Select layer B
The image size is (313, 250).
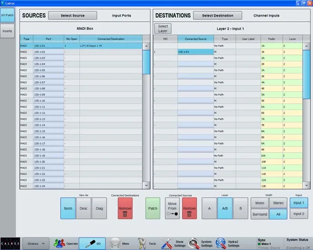point(241,208)
